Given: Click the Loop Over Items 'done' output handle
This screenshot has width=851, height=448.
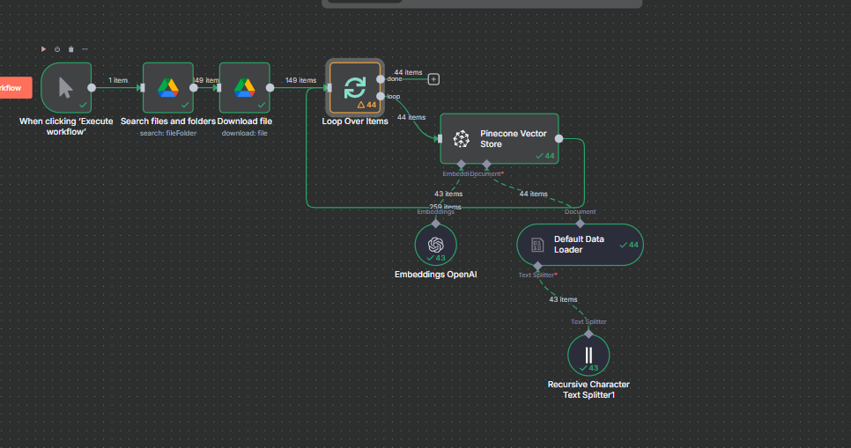Looking at the screenshot, I should 381,79.
